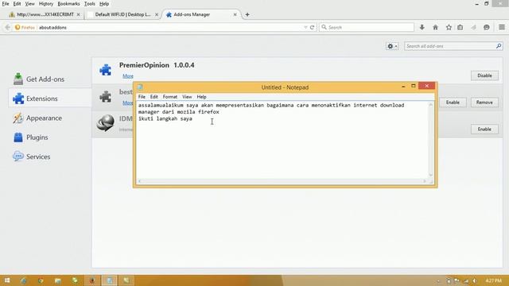This screenshot has height=286, width=509.
Task: Open Windows Start button
Action: pyautogui.click(x=7, y=280)
